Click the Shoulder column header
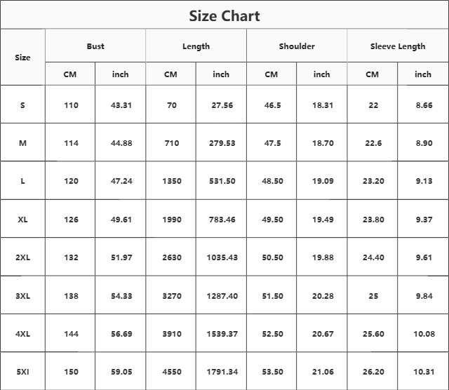Screen dimensions: 449x390 tap(297, 46)
